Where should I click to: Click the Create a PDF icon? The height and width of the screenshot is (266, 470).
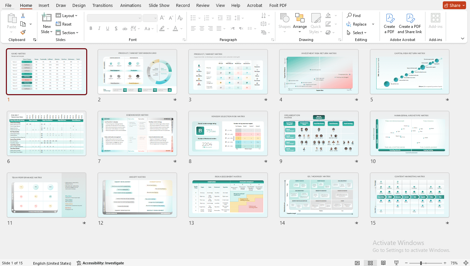[x=389, y=24]
